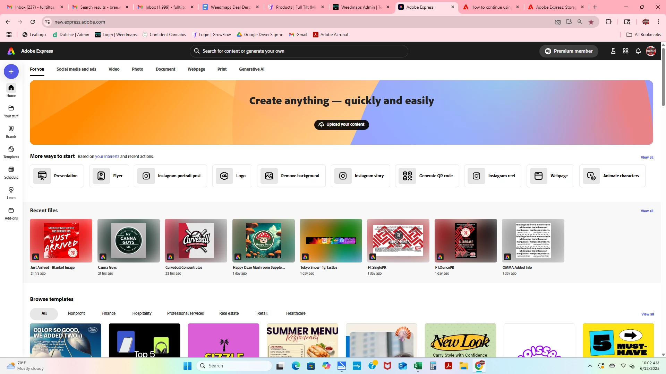Click the blue plus create button

11,72
